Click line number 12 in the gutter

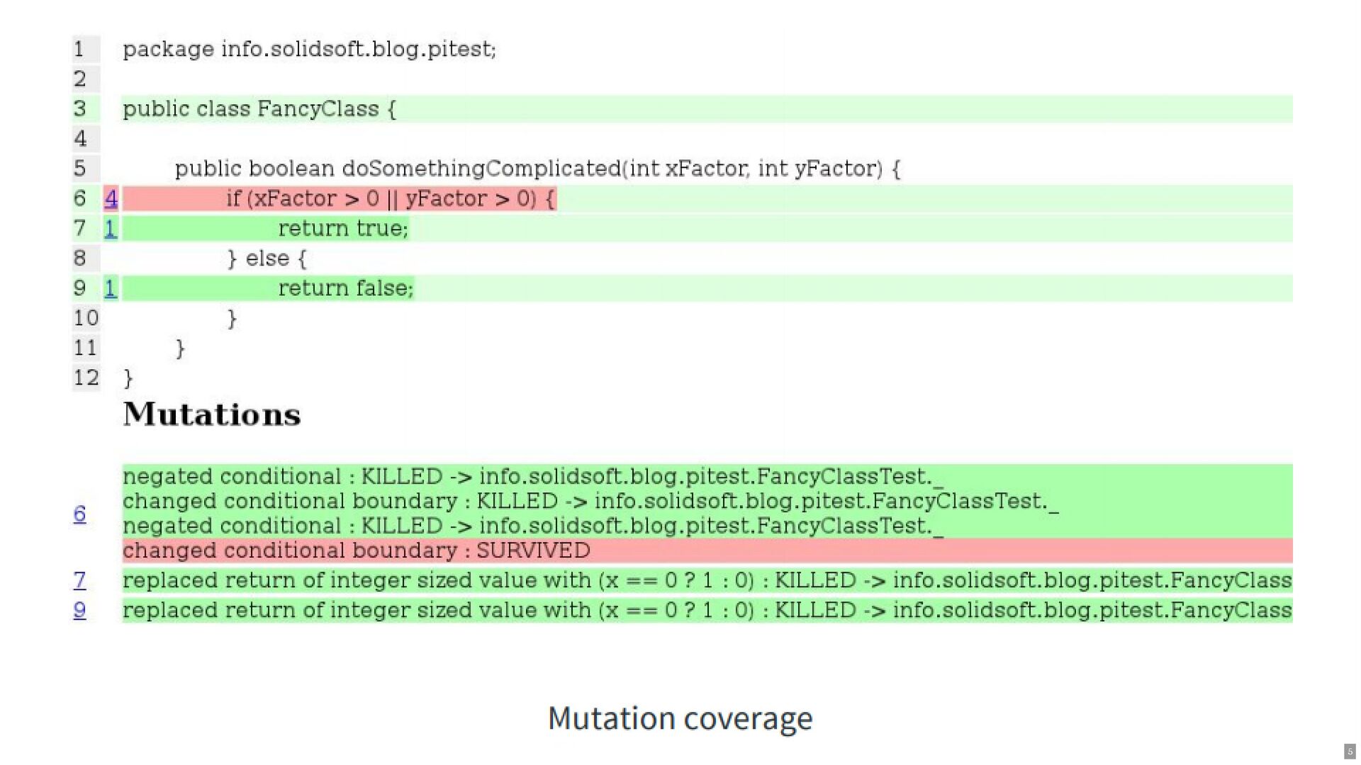pos(86,378)
